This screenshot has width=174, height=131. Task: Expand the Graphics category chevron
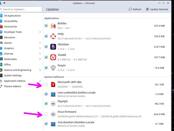(x=40, y=48)
